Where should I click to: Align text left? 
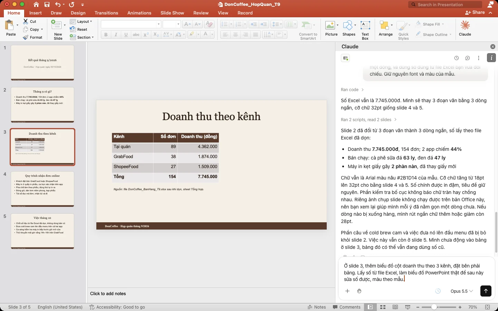point(226,35)
